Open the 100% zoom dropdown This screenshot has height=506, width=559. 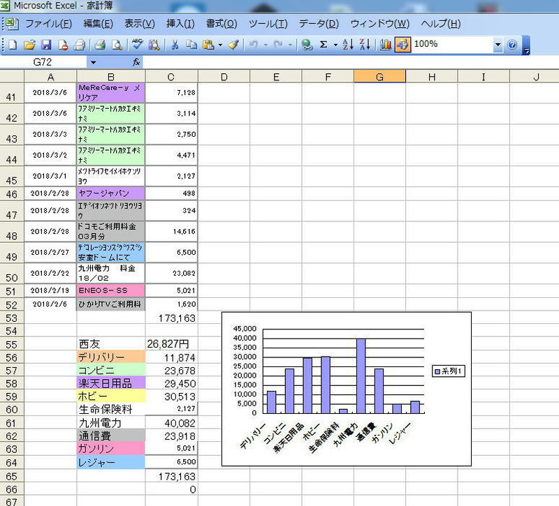click(x=498, y=45)
